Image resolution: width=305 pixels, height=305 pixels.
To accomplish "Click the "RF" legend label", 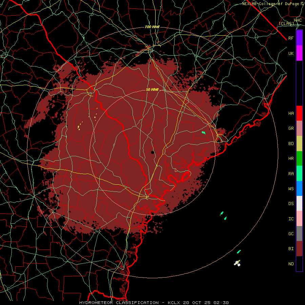I will click(x=291, y=38).
